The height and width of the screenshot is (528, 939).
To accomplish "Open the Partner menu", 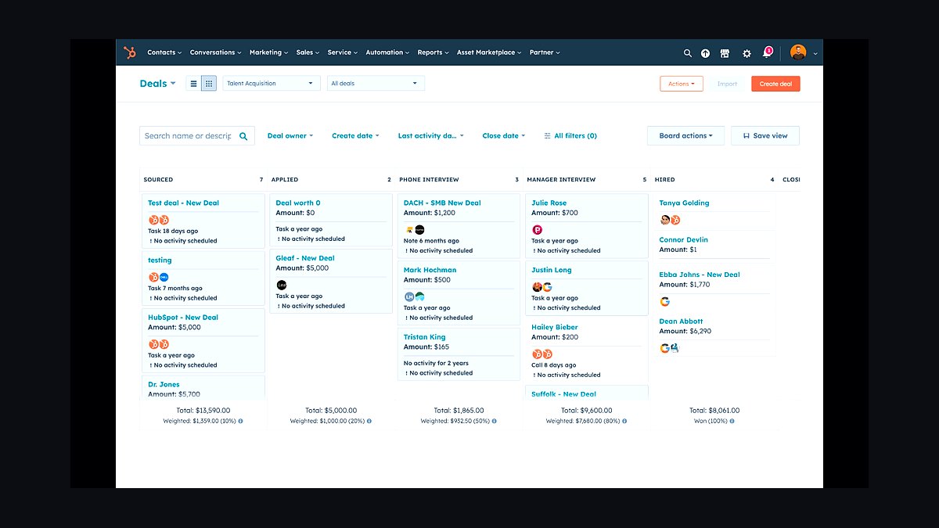I will pos(545,52).
